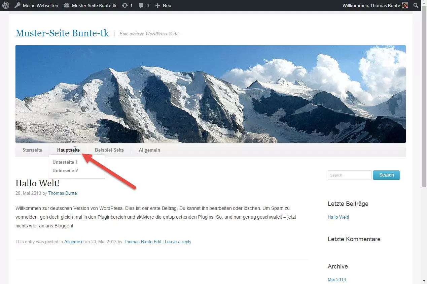Click the plus icon beside Neu
Viewport: 427px width, 284px height.
(157, 5)
